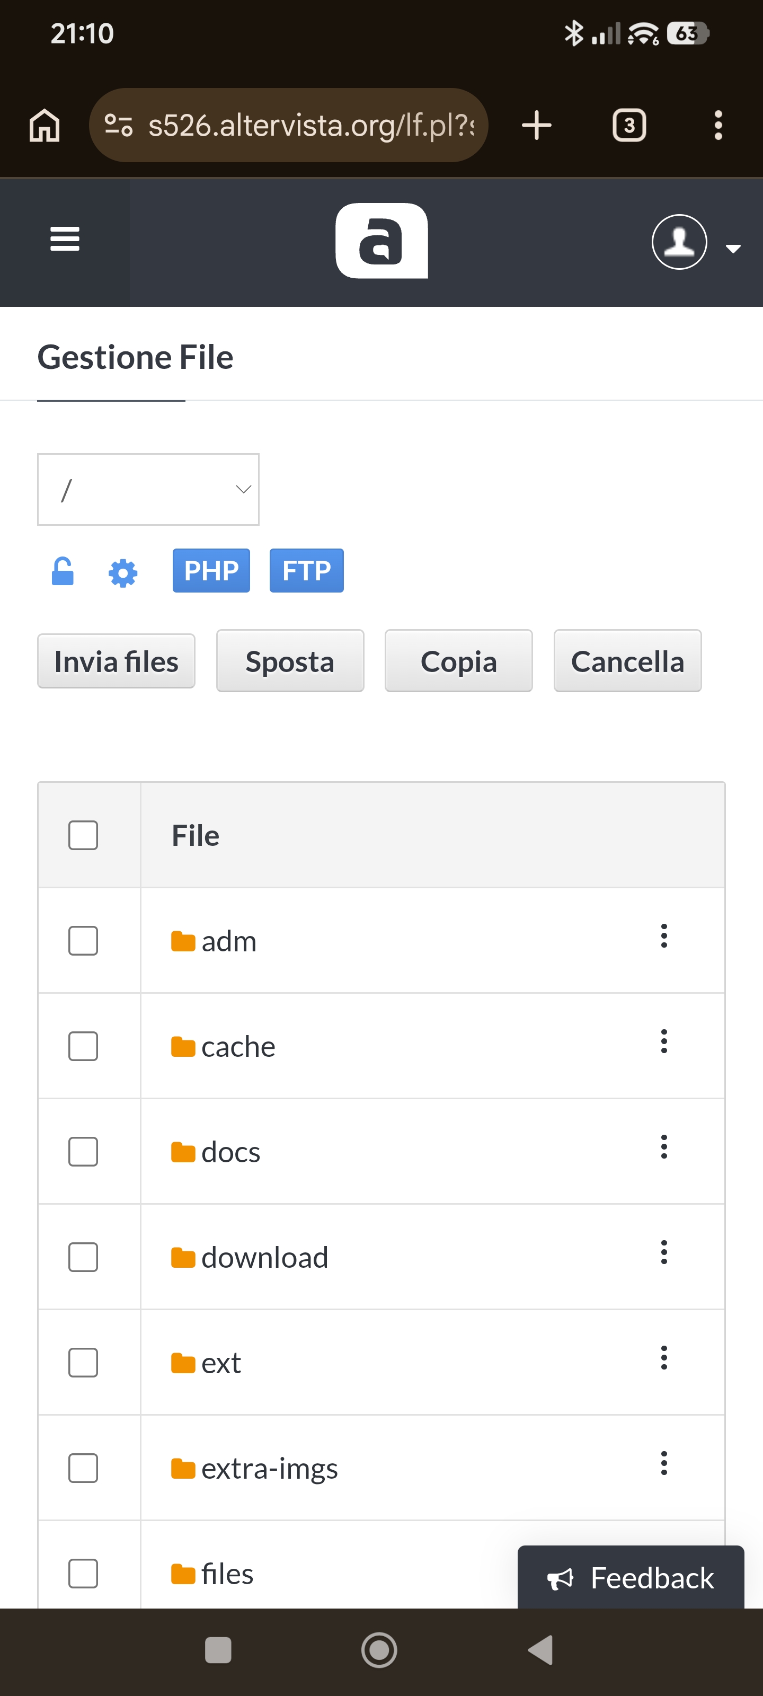Select the download folder checkbox
763x1696 pixels.
click(83, 1257)
